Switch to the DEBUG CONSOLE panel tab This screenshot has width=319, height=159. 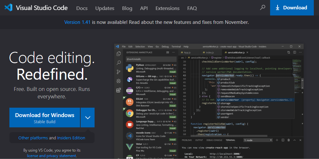pos(214,140)
